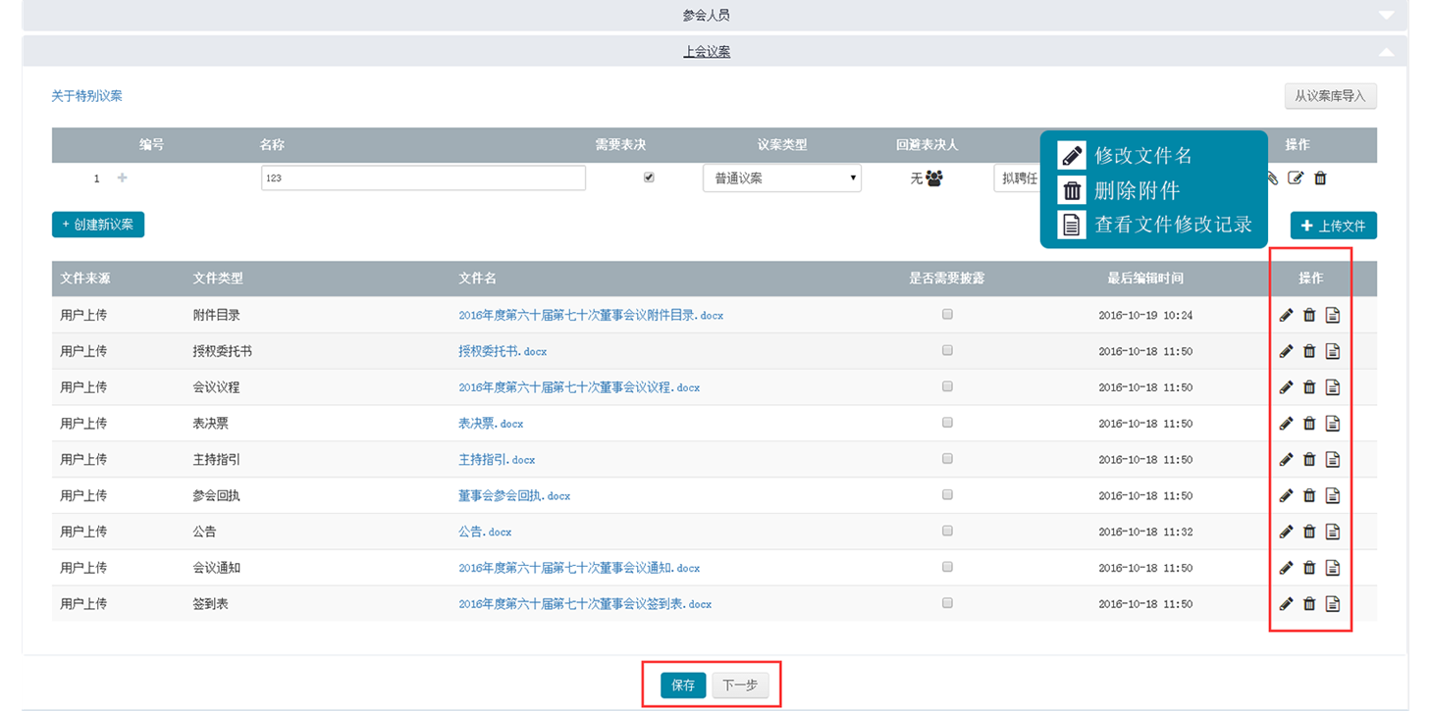The image size is (1430, 711).
Task: Open modification record for 公告 file
Action: click(x=1332, y=532)
